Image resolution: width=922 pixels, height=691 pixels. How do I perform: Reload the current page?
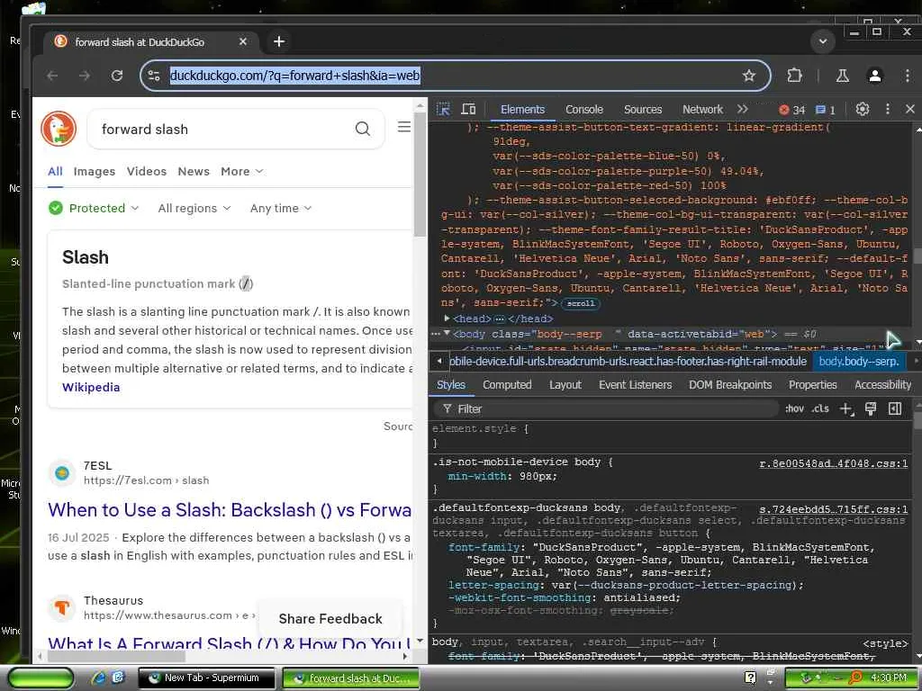117,76
